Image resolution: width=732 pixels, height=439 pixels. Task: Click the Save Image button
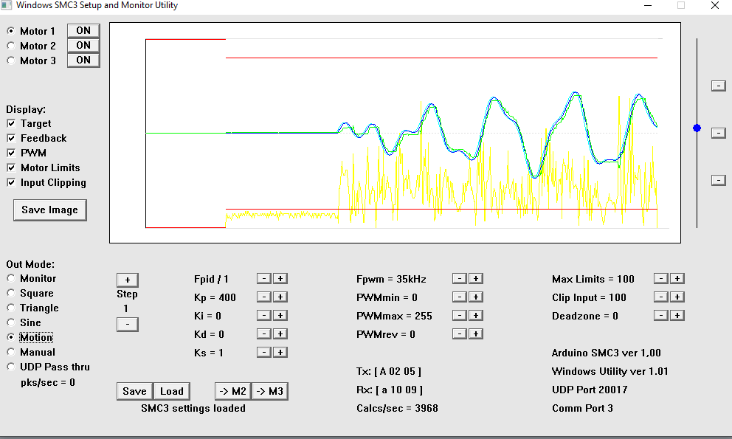tap(49, 210)
